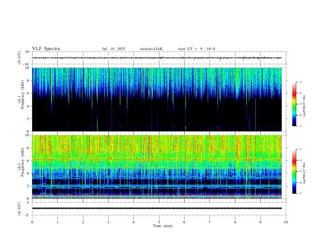Image resolution: width=322 pixels, height=249 pixels.
Task: Click time axis tick label "4"
Action: tap(133, 222)
